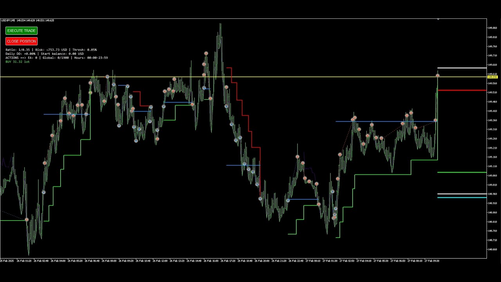Click the '26 Feb 20:00' time axis label

point(262,261)
